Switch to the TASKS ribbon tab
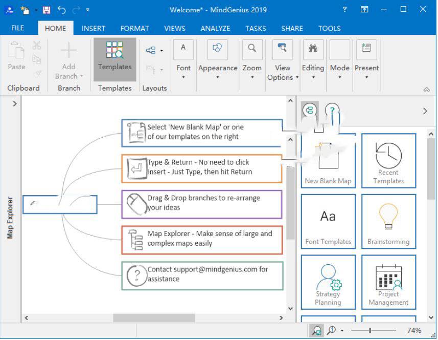Screen dimensions: 438x340 (256, 28)
